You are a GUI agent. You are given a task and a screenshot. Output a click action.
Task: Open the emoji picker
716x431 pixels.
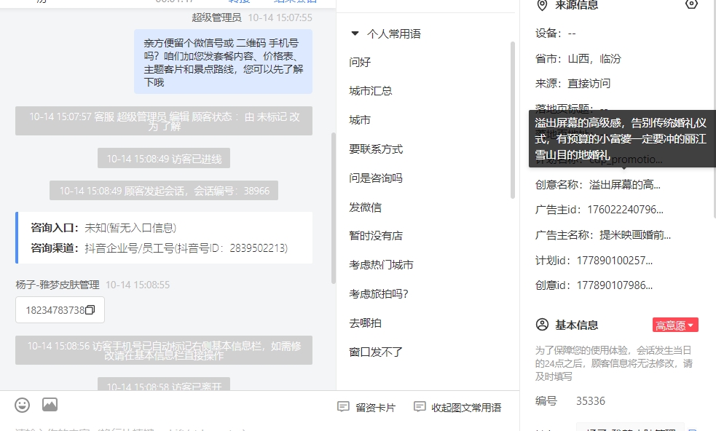23,405
